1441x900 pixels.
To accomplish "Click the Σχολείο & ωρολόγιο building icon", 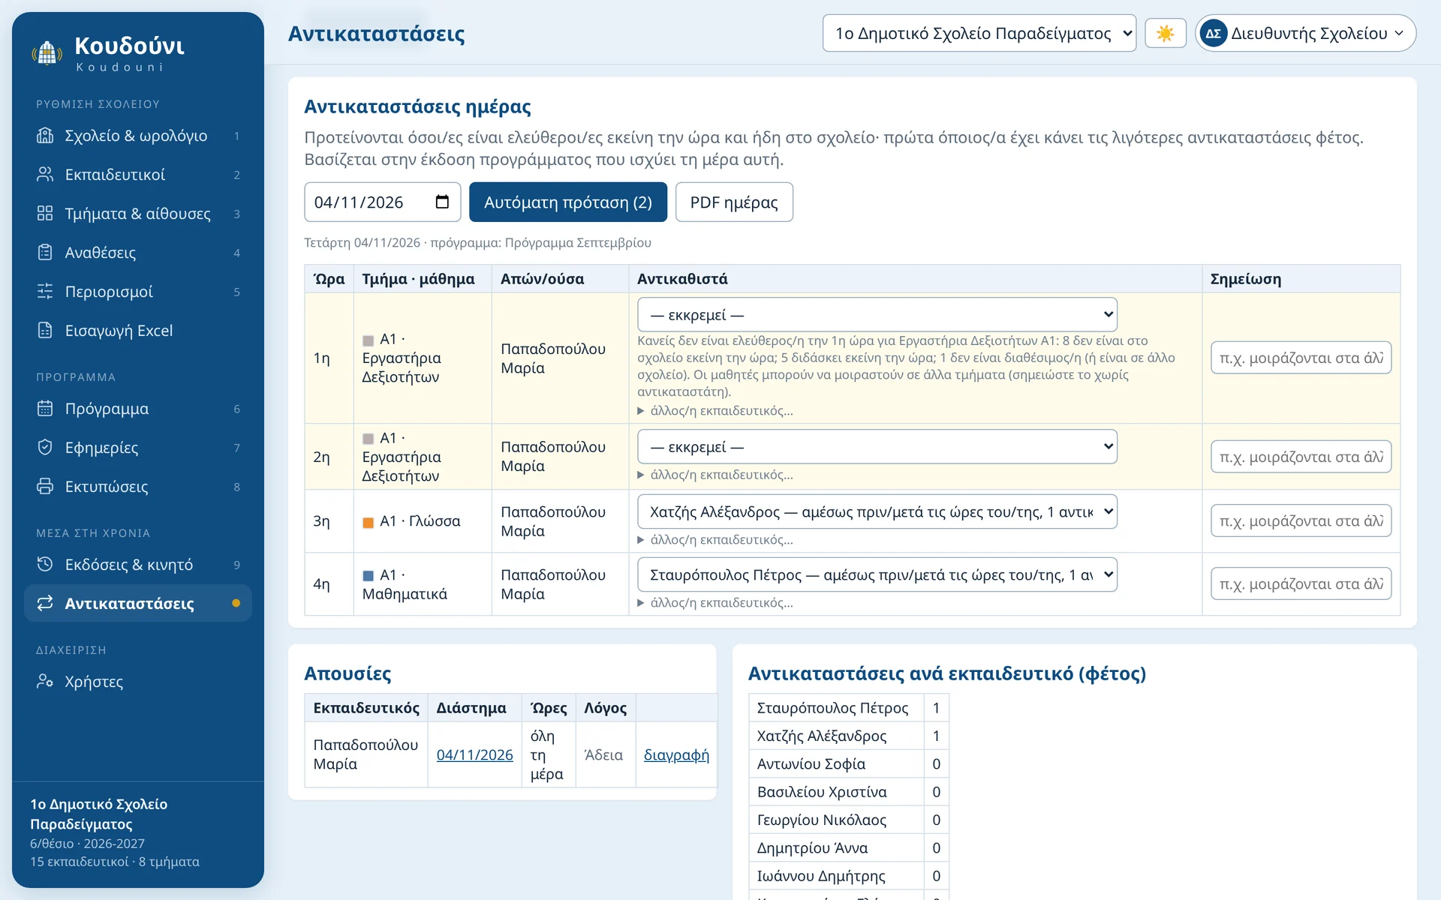I will [x=45, y=136].
